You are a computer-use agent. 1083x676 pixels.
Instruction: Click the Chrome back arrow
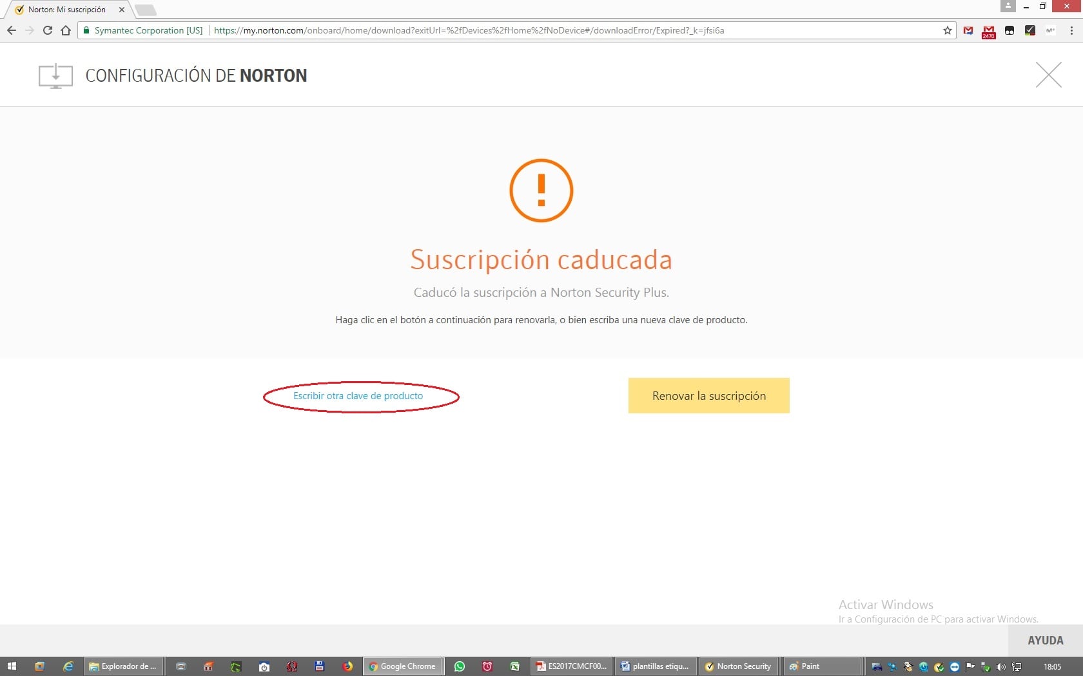(x=12, y=30)
